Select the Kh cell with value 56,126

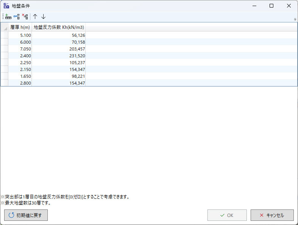(x=59, y=35)
